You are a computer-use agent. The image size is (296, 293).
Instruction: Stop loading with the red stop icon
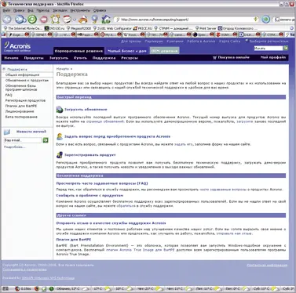click(x=44, y=20)
